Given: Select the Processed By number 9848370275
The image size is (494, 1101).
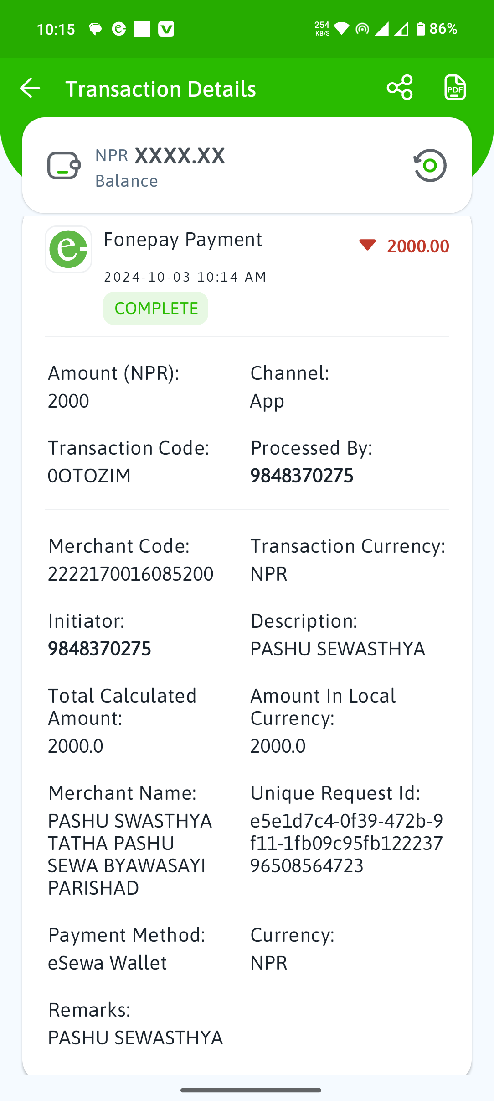Looking at the screenshot, I should pos(302,476).
